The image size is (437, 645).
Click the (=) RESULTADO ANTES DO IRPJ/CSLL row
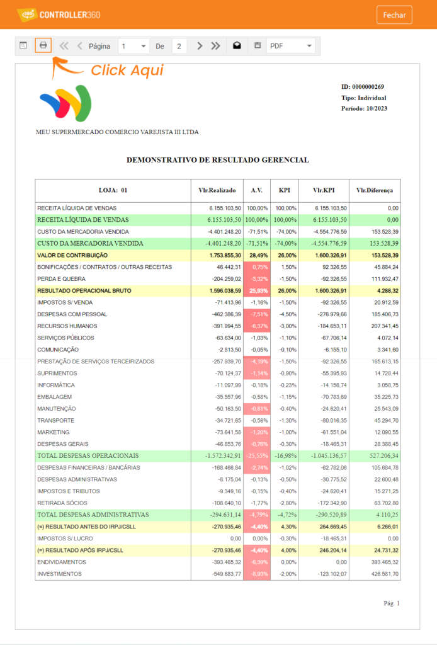pyautogui.click(x=217, y=527)
